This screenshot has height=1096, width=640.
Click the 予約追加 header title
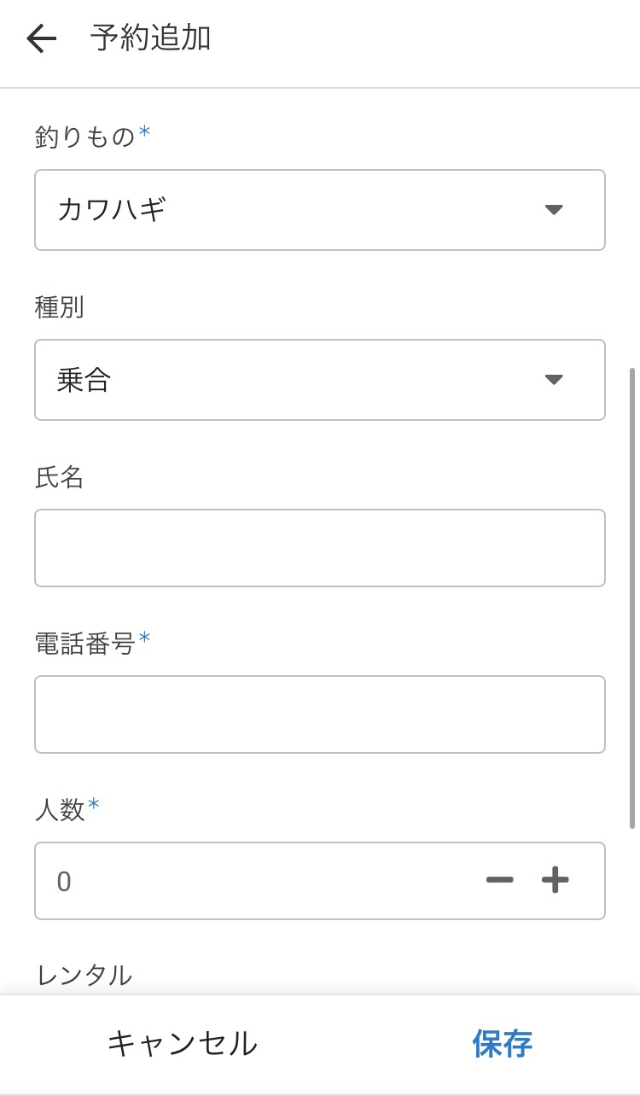[149, 38]
